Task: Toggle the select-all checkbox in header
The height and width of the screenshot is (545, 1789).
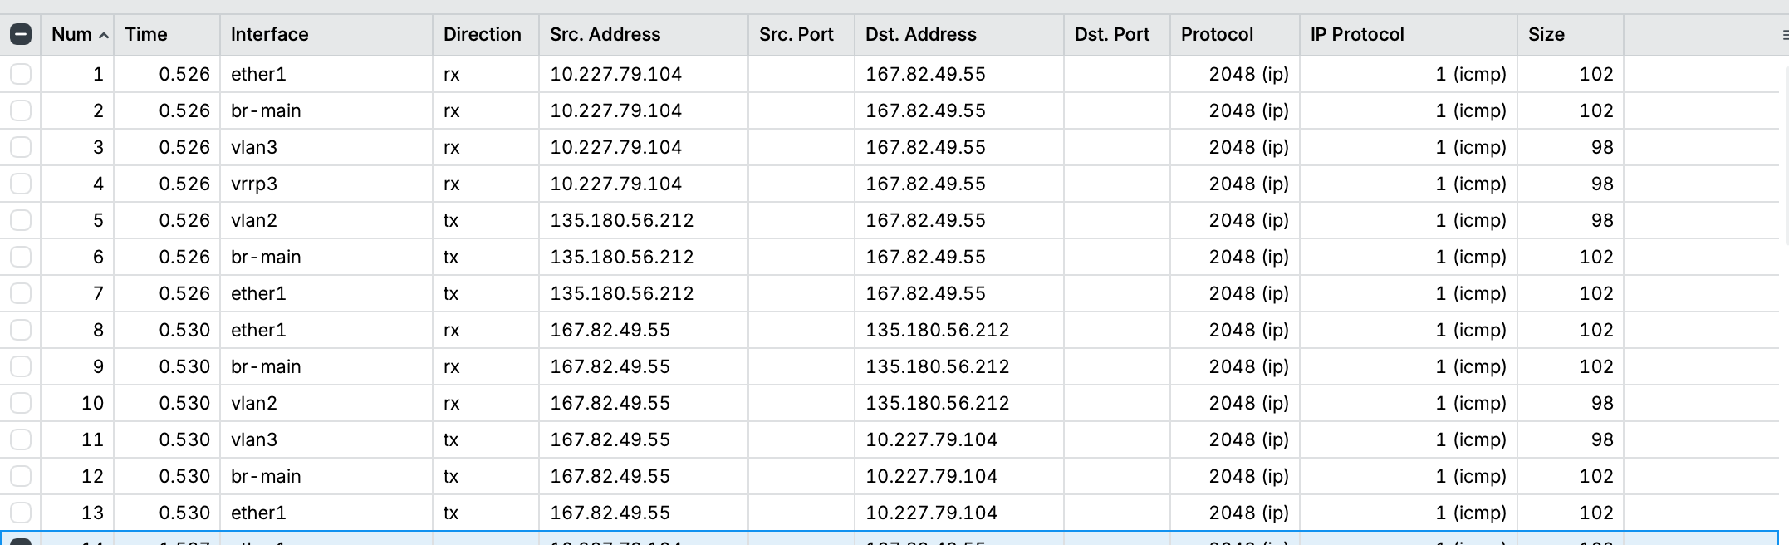Action: (x=21, y=34)
